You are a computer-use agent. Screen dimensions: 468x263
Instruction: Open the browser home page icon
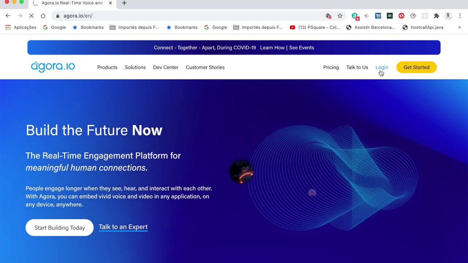pos(43,16)
